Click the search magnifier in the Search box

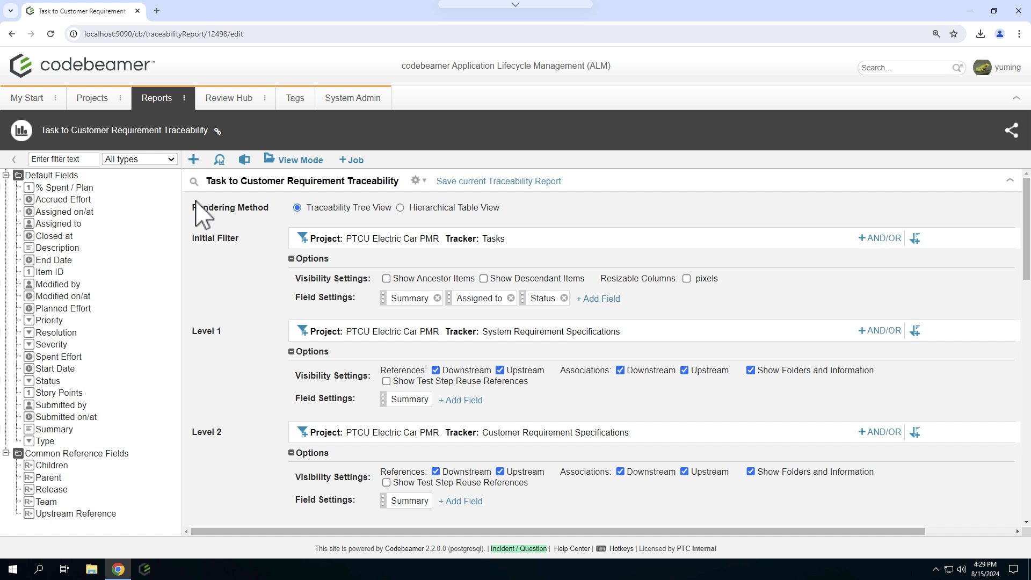(957, 68)
